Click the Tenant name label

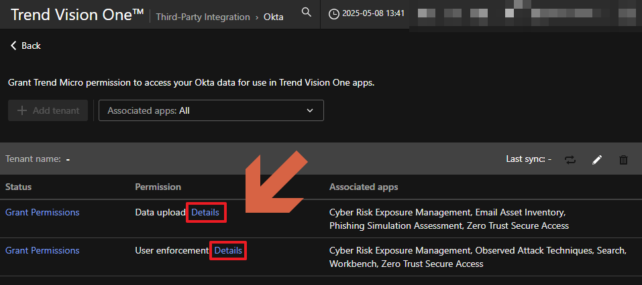click(34, 159)
